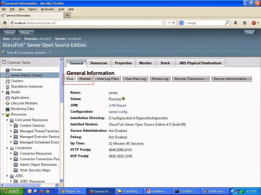Open a new tab with the plus button
The width and height of the screenshot is (261, 195).
(x=67, y=15)
